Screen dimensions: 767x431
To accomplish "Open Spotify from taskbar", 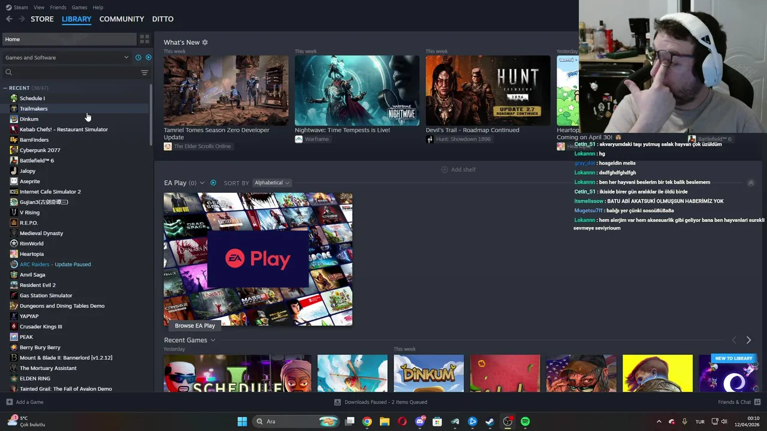I will point(526,421).
